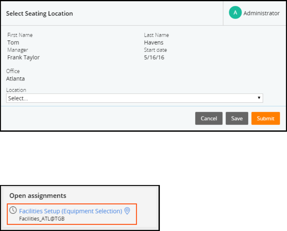Click the start date 5/16/16
Screen dimensions: 287x231
tap(154, 58)
